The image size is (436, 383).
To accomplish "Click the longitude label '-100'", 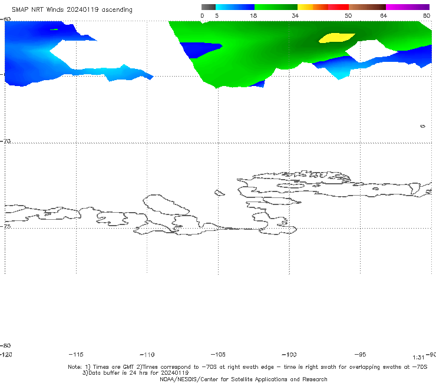I will click(x=289, y=354).
